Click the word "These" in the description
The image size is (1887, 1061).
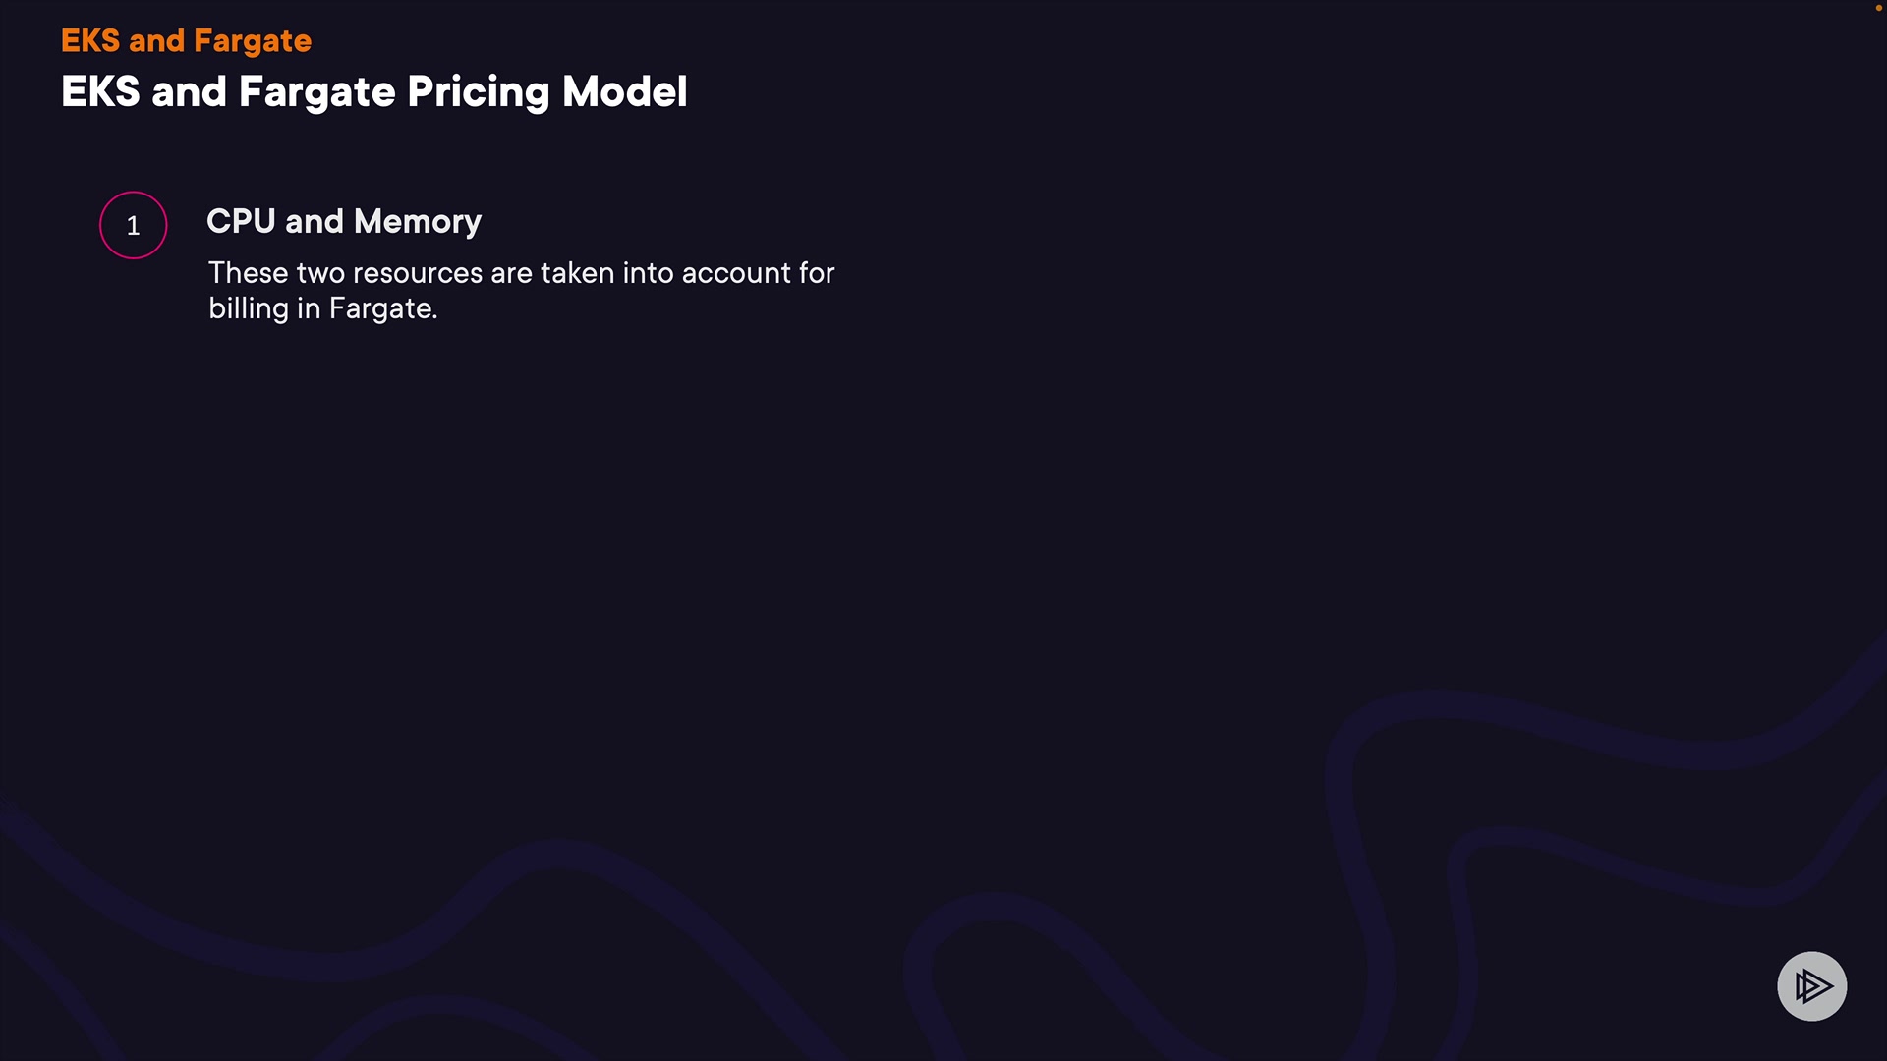(x=248, y=273)
